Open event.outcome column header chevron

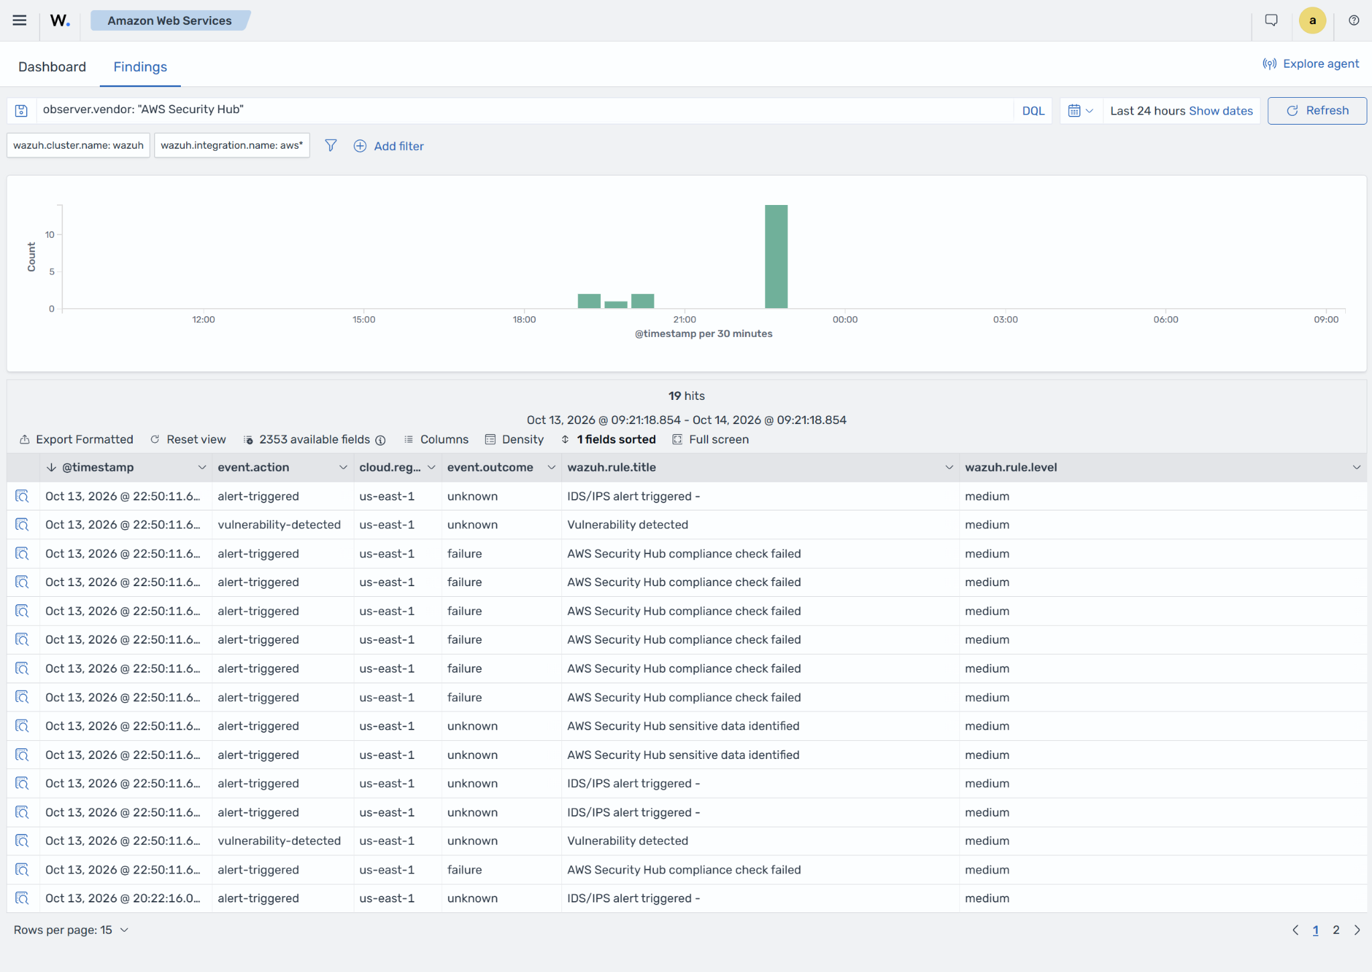(551, 468)
